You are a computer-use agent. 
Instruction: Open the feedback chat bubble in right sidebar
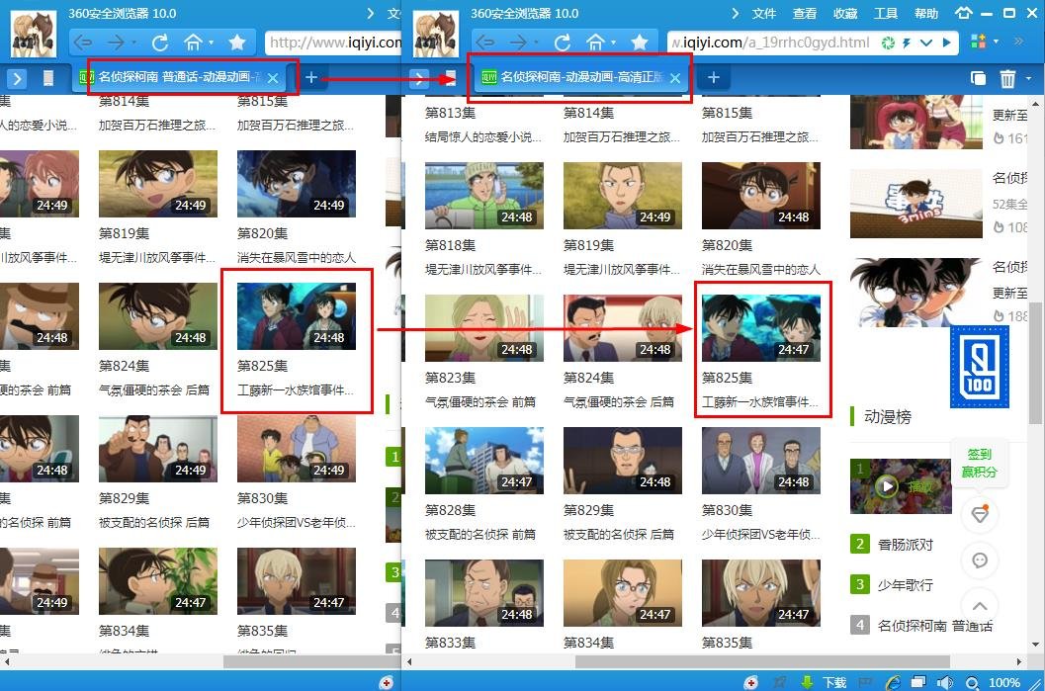pos(980,561)
